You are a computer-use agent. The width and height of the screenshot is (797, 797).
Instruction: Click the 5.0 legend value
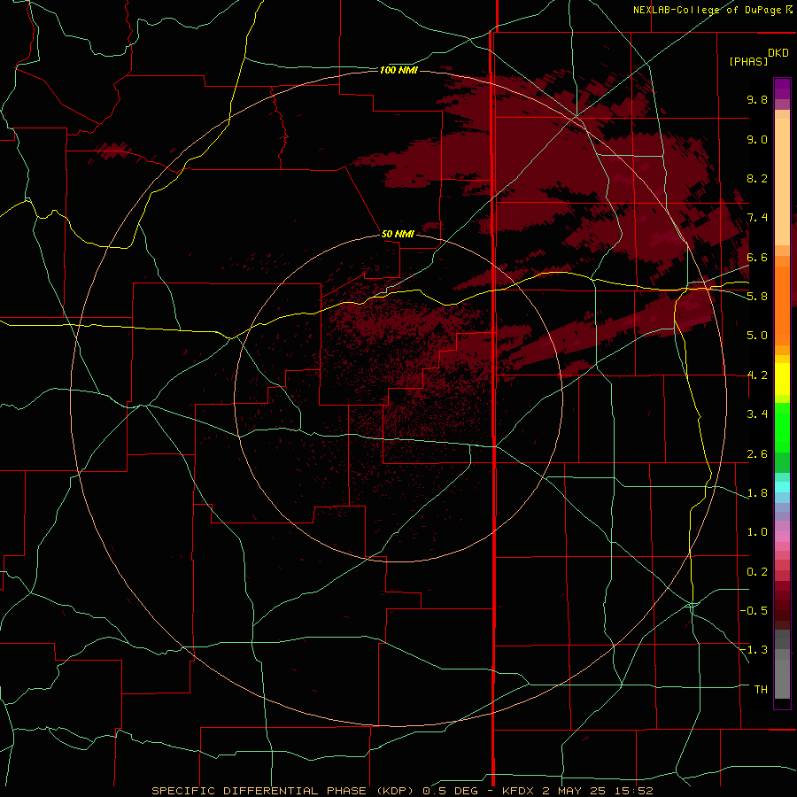pyautogui.click(x=757, y=336)
